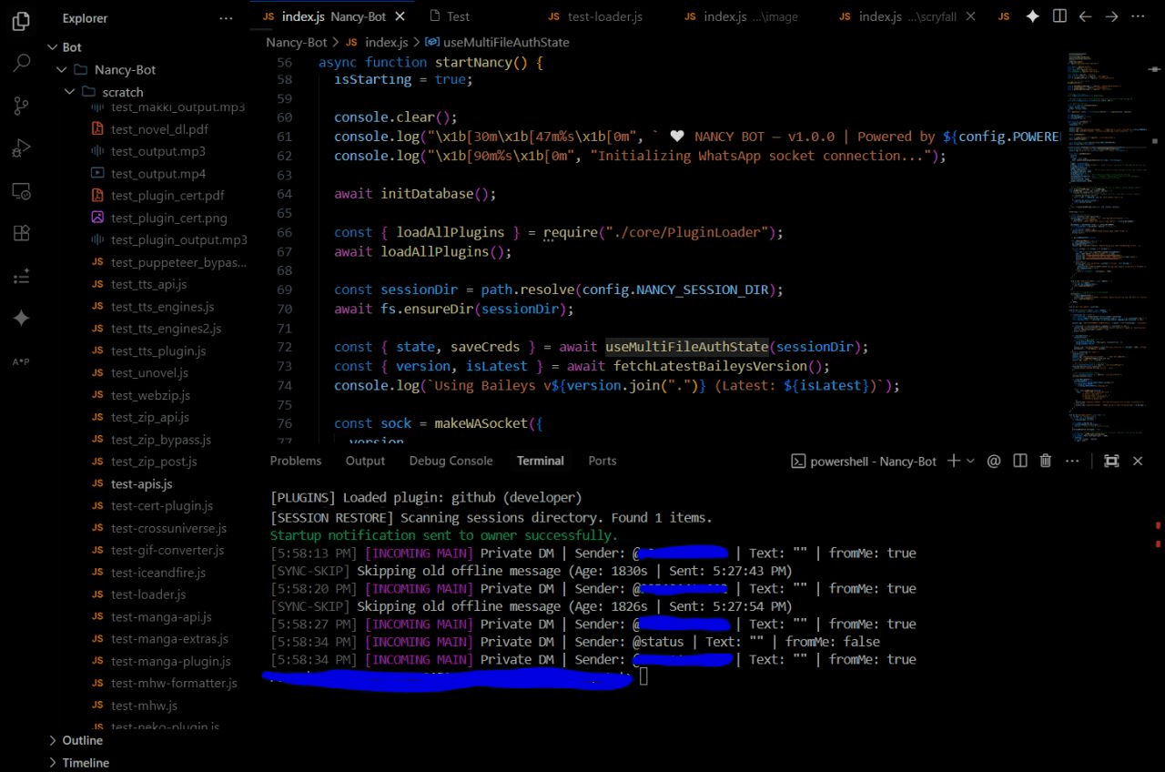Open the Remote Explorer view
The image size is (1165, 772).
tap(21, 191)
